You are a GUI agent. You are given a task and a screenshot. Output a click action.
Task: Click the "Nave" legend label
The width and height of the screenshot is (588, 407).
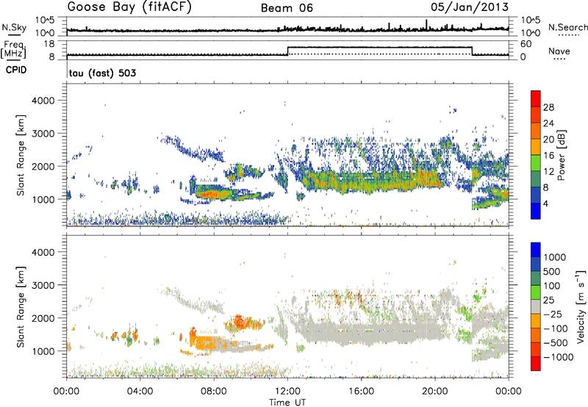[x=559, y=51]
